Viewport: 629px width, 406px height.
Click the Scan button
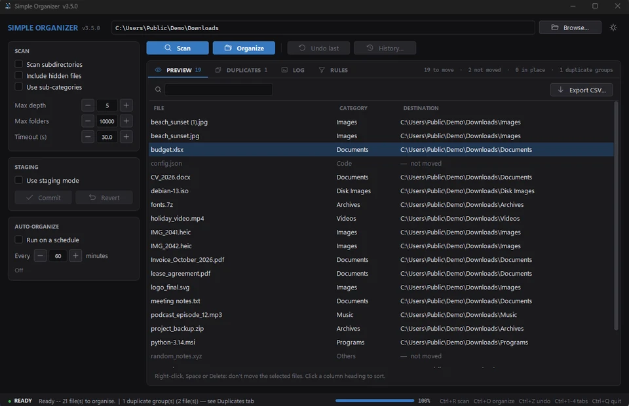[178, 48]
